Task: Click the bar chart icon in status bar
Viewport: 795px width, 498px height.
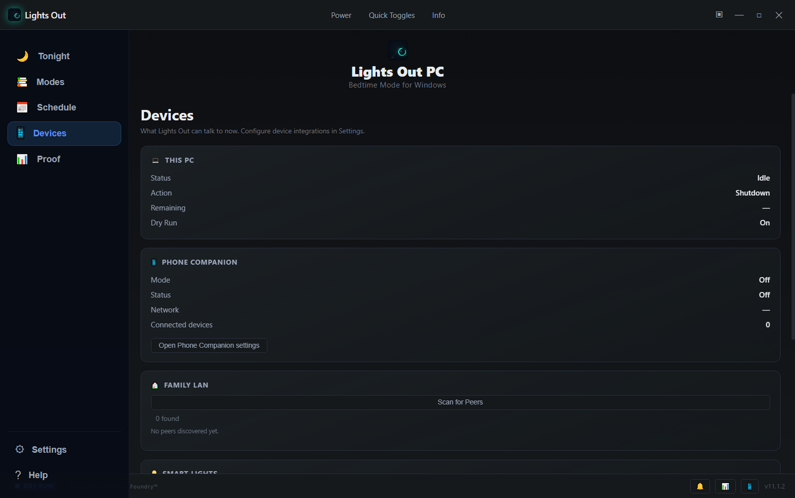Action: [x=725, y=487]
